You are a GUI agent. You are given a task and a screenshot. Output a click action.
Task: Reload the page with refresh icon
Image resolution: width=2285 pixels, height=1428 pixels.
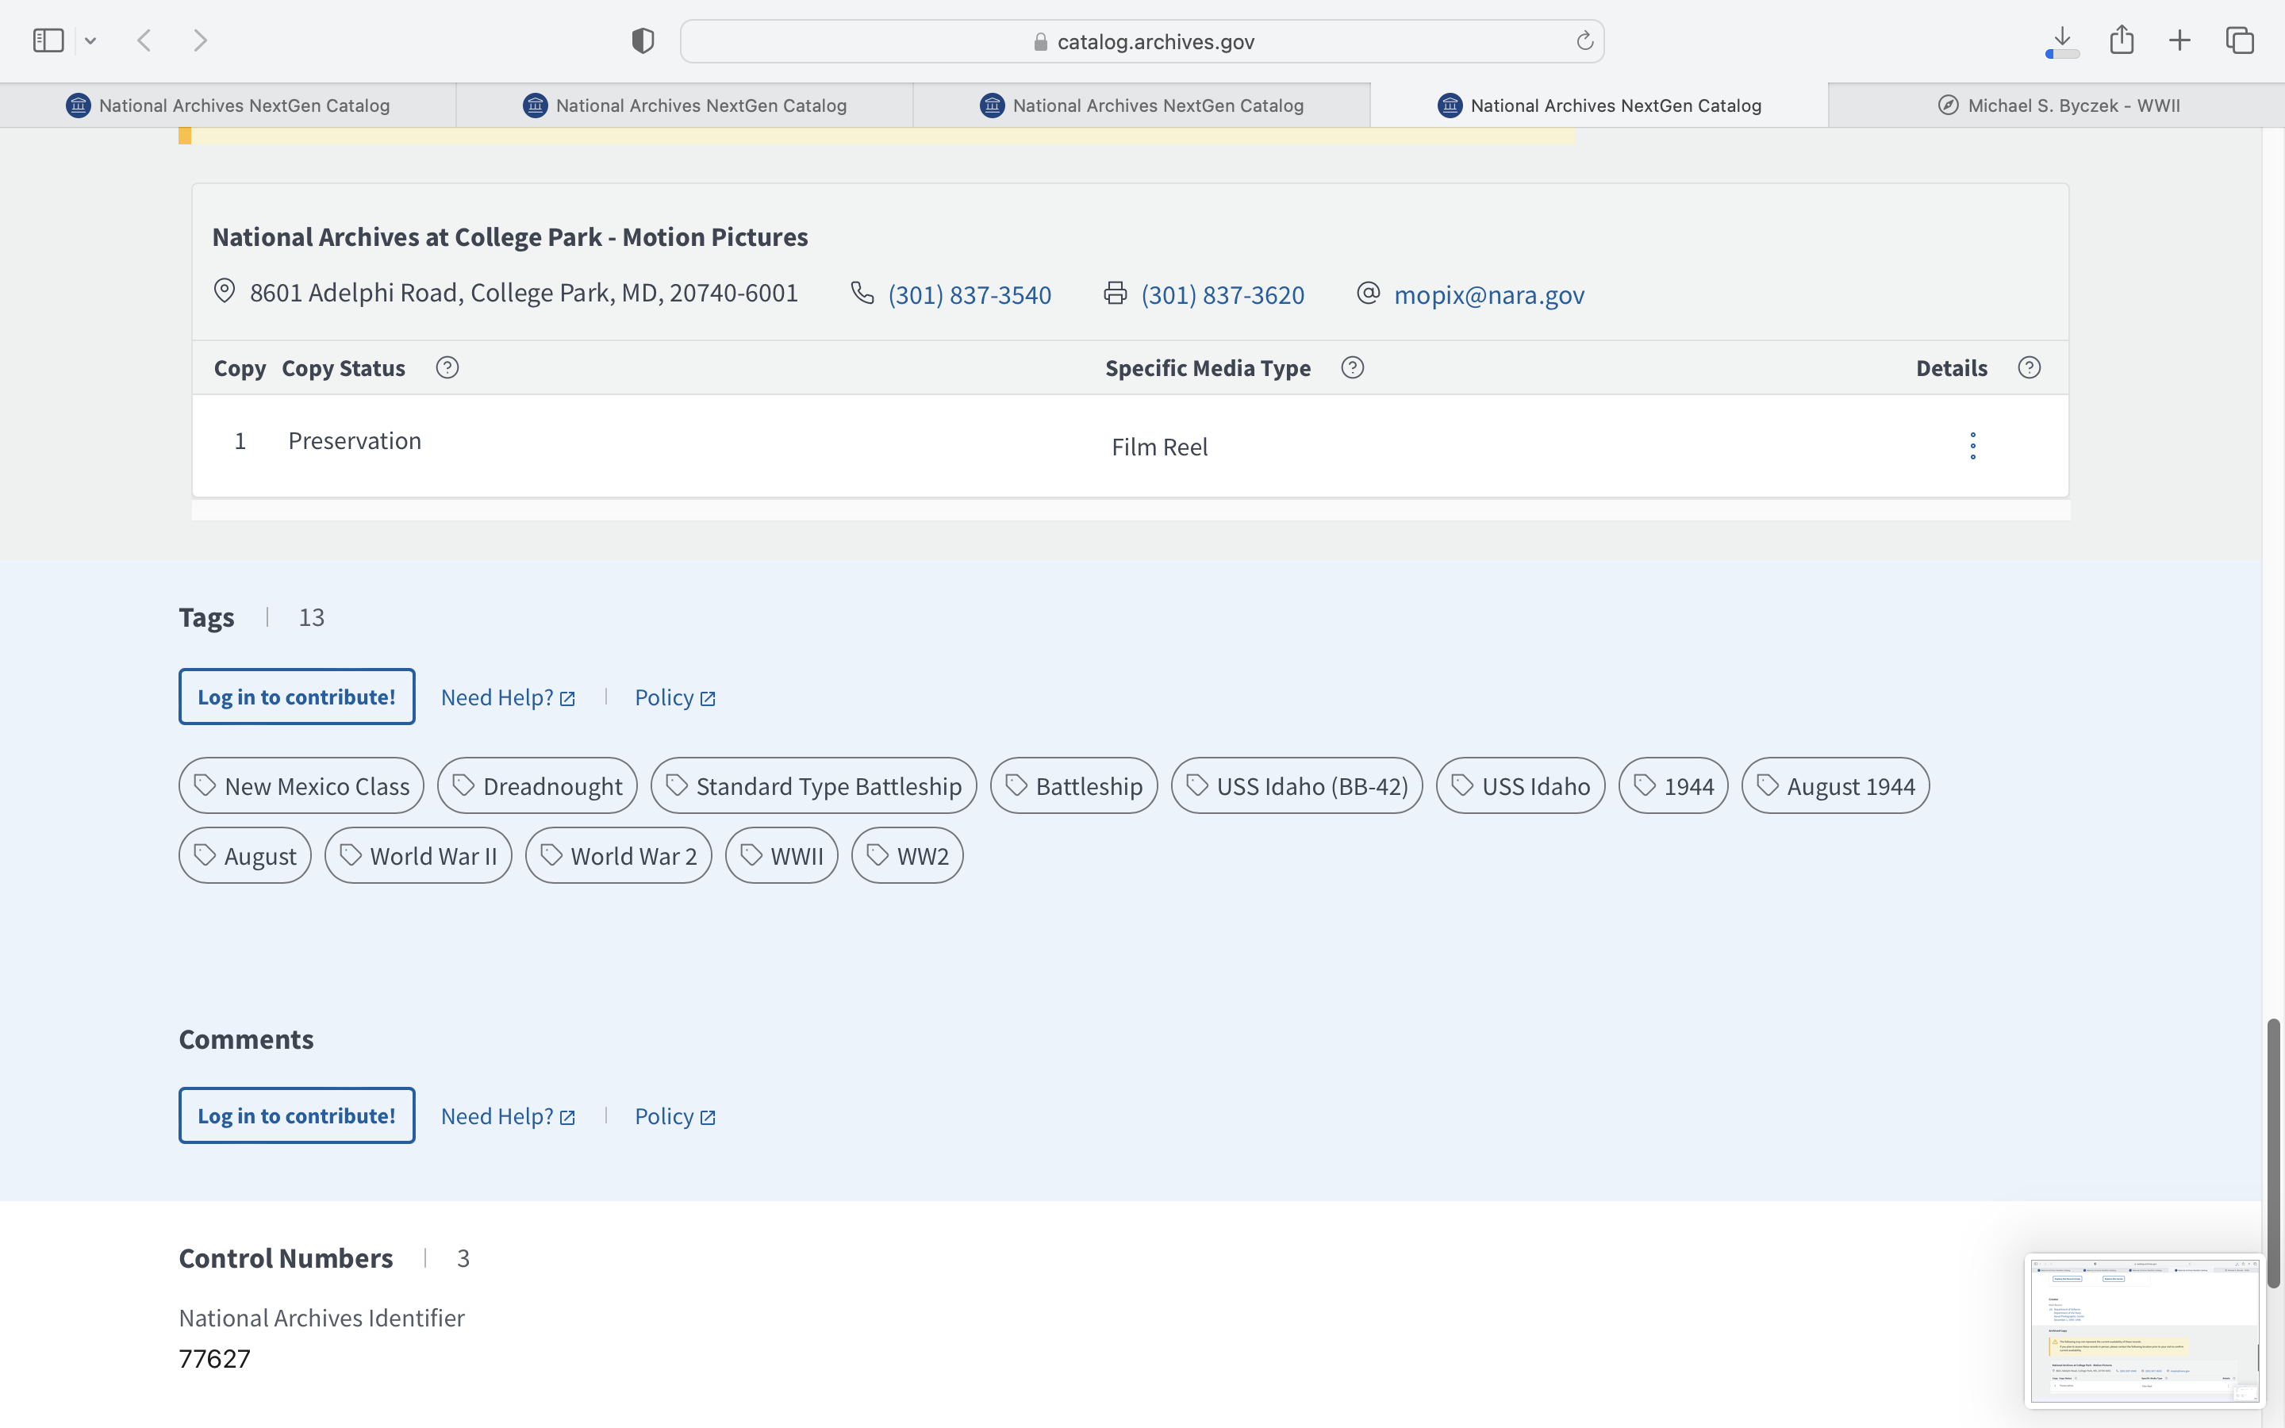tap(1584, 40)
